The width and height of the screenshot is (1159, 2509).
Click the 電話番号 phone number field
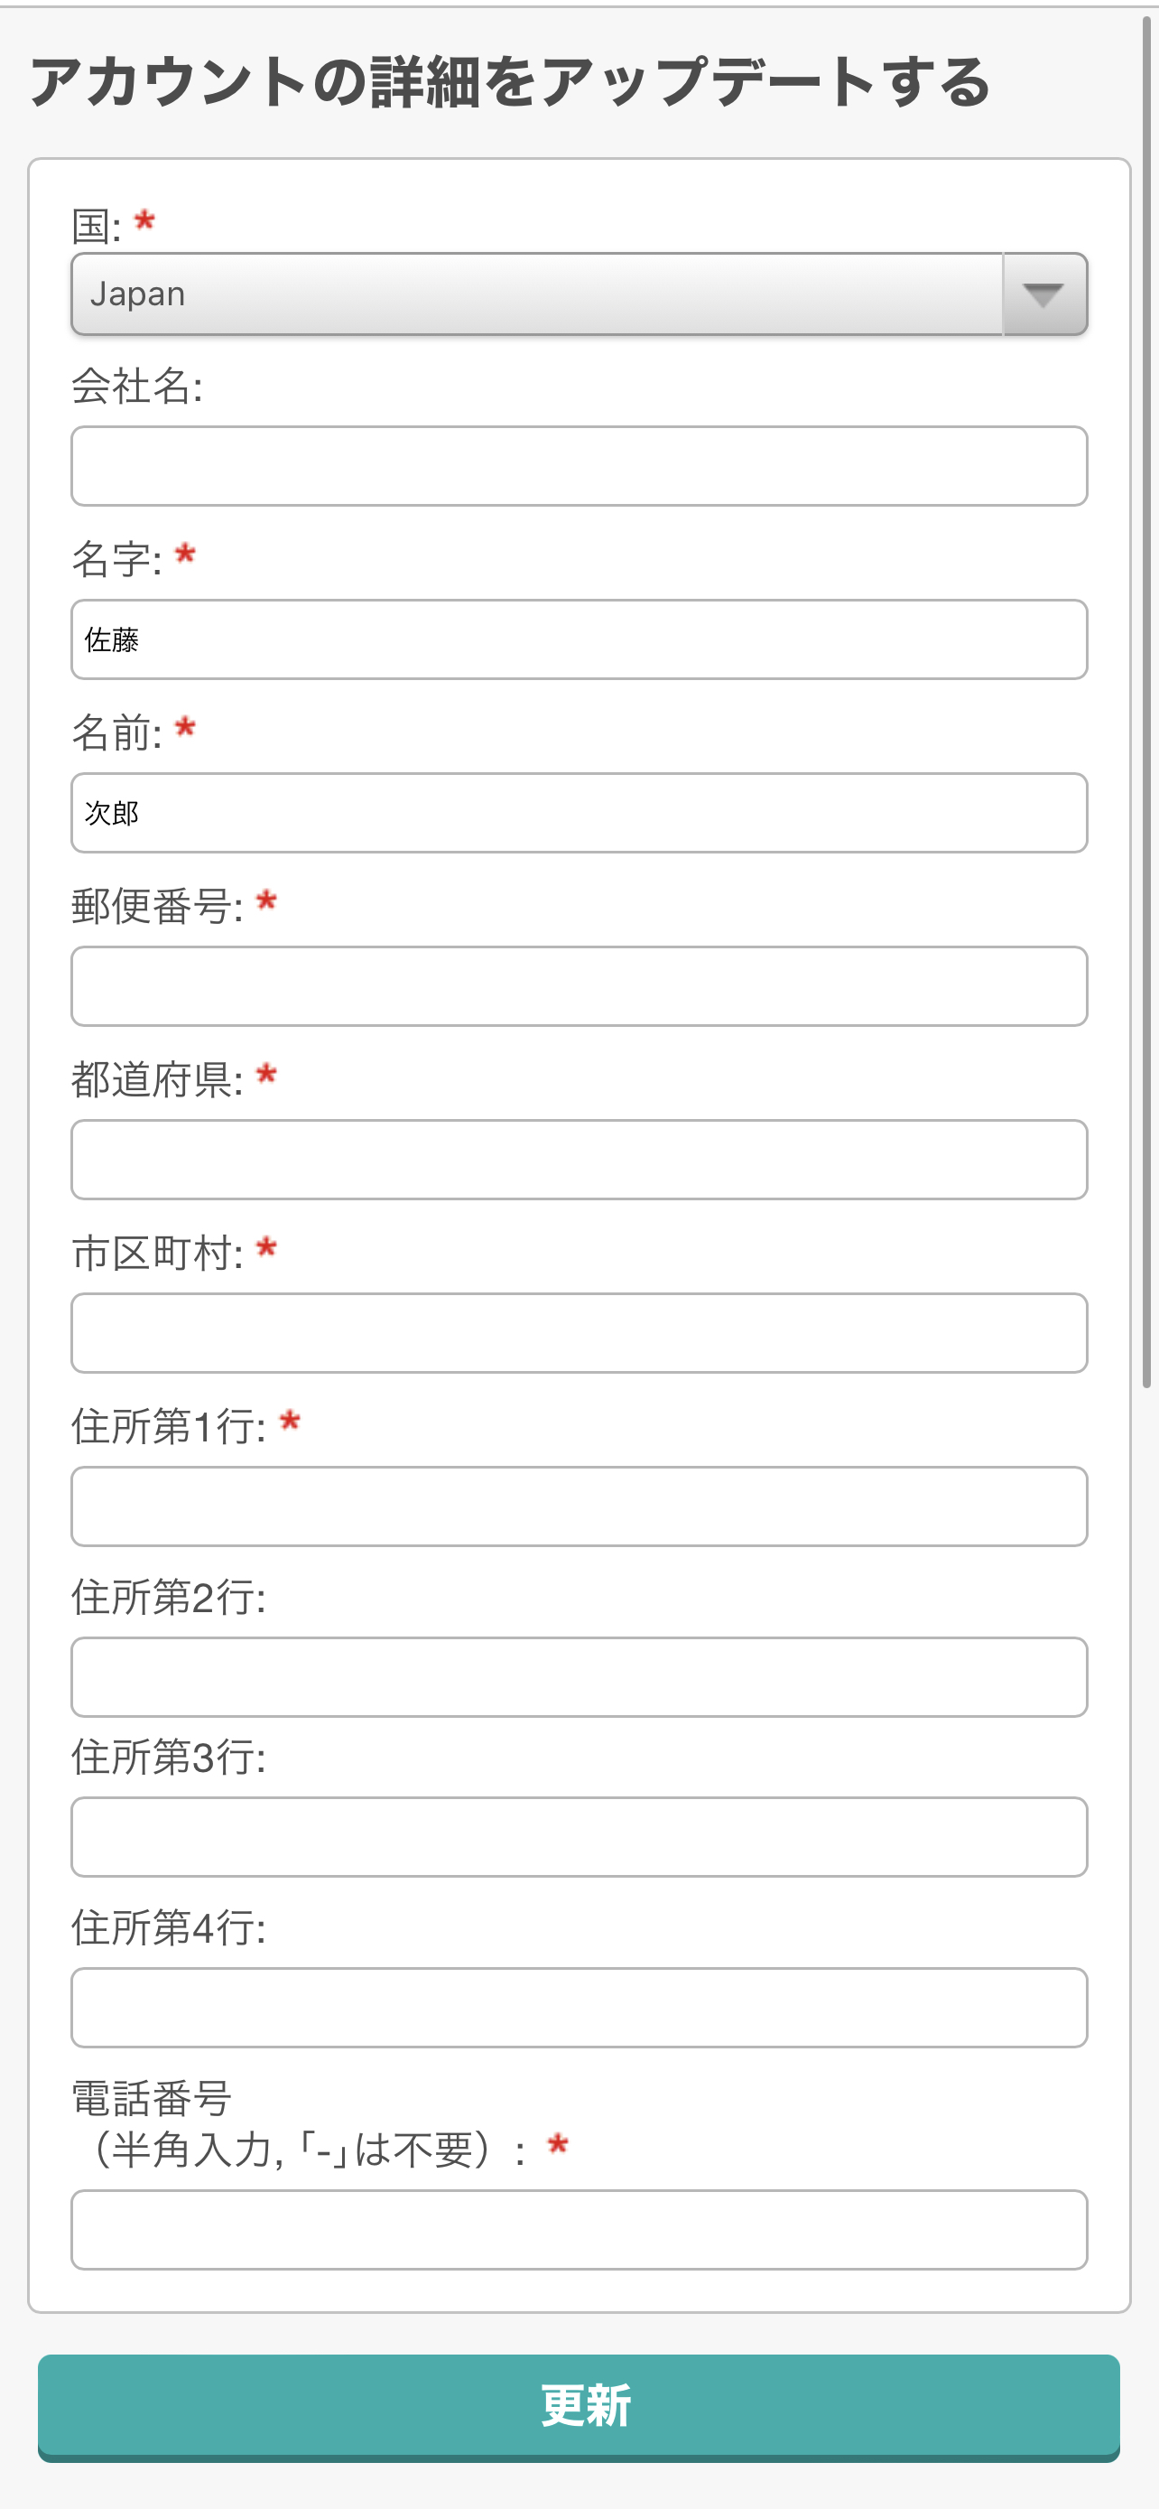[x=579, y=2229]
